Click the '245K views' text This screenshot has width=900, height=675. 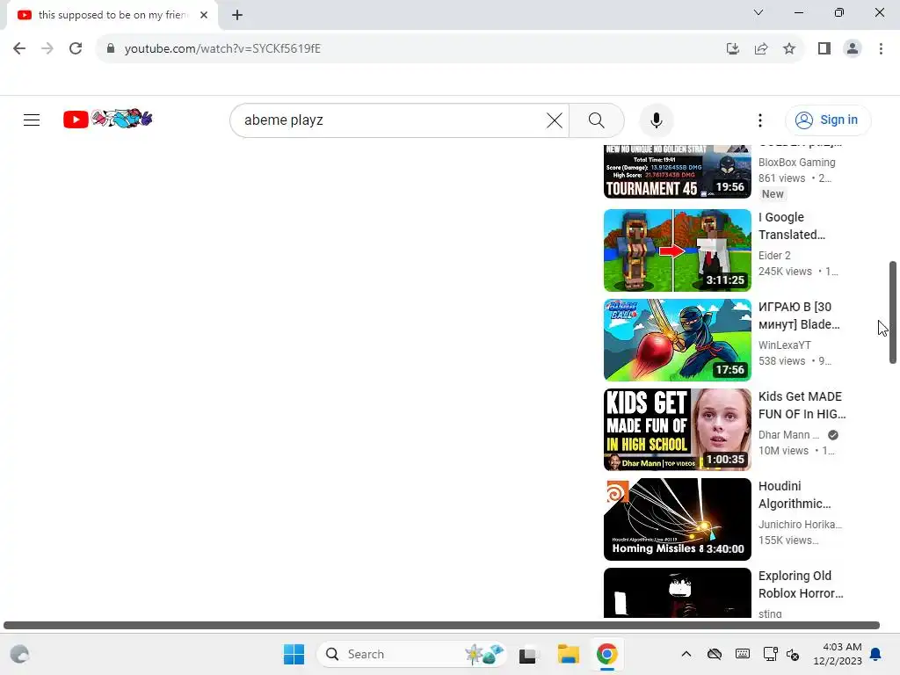point(785,272)
